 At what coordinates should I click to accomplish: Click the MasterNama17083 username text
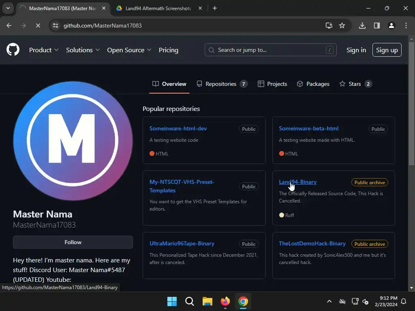(44, 225)
